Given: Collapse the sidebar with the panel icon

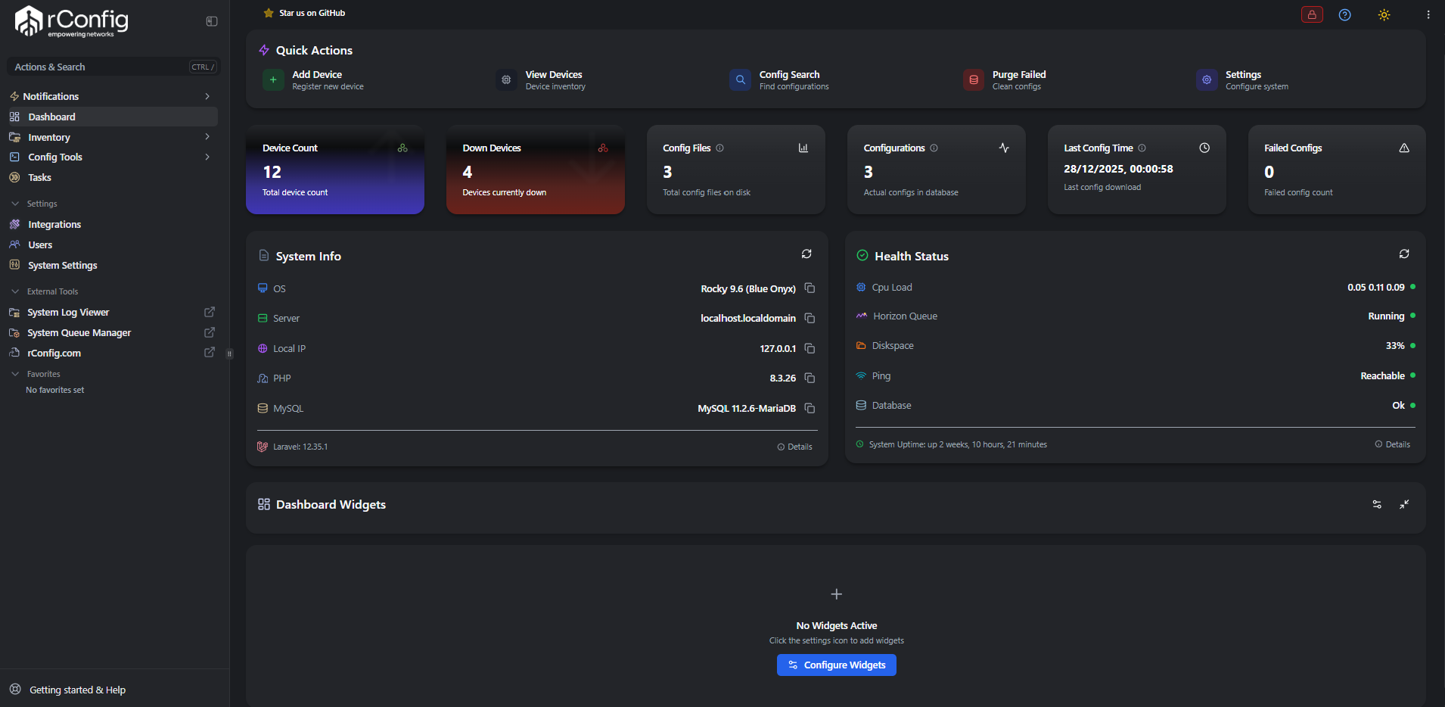Looking at the screenshot, I should point(212,21).
